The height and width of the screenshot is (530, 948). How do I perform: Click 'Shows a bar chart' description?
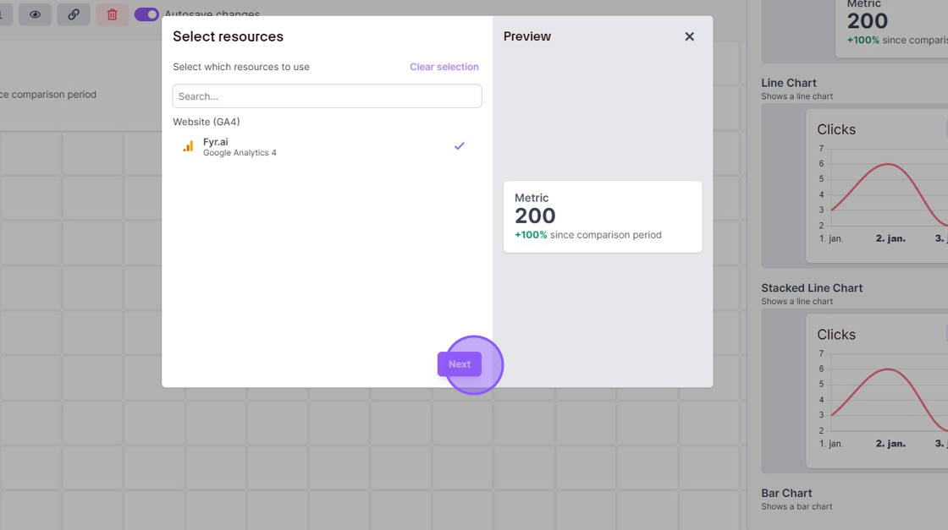click(796, 506)
